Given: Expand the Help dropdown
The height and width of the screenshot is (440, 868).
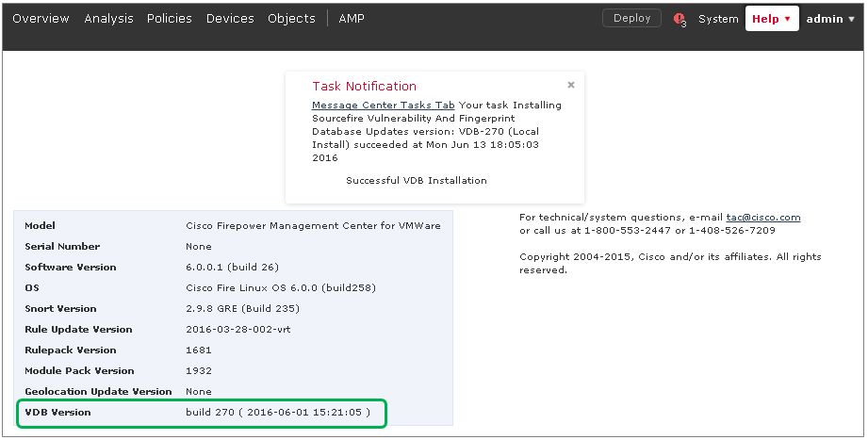Looking at the screenshot, I should click(x=772, y=19).
